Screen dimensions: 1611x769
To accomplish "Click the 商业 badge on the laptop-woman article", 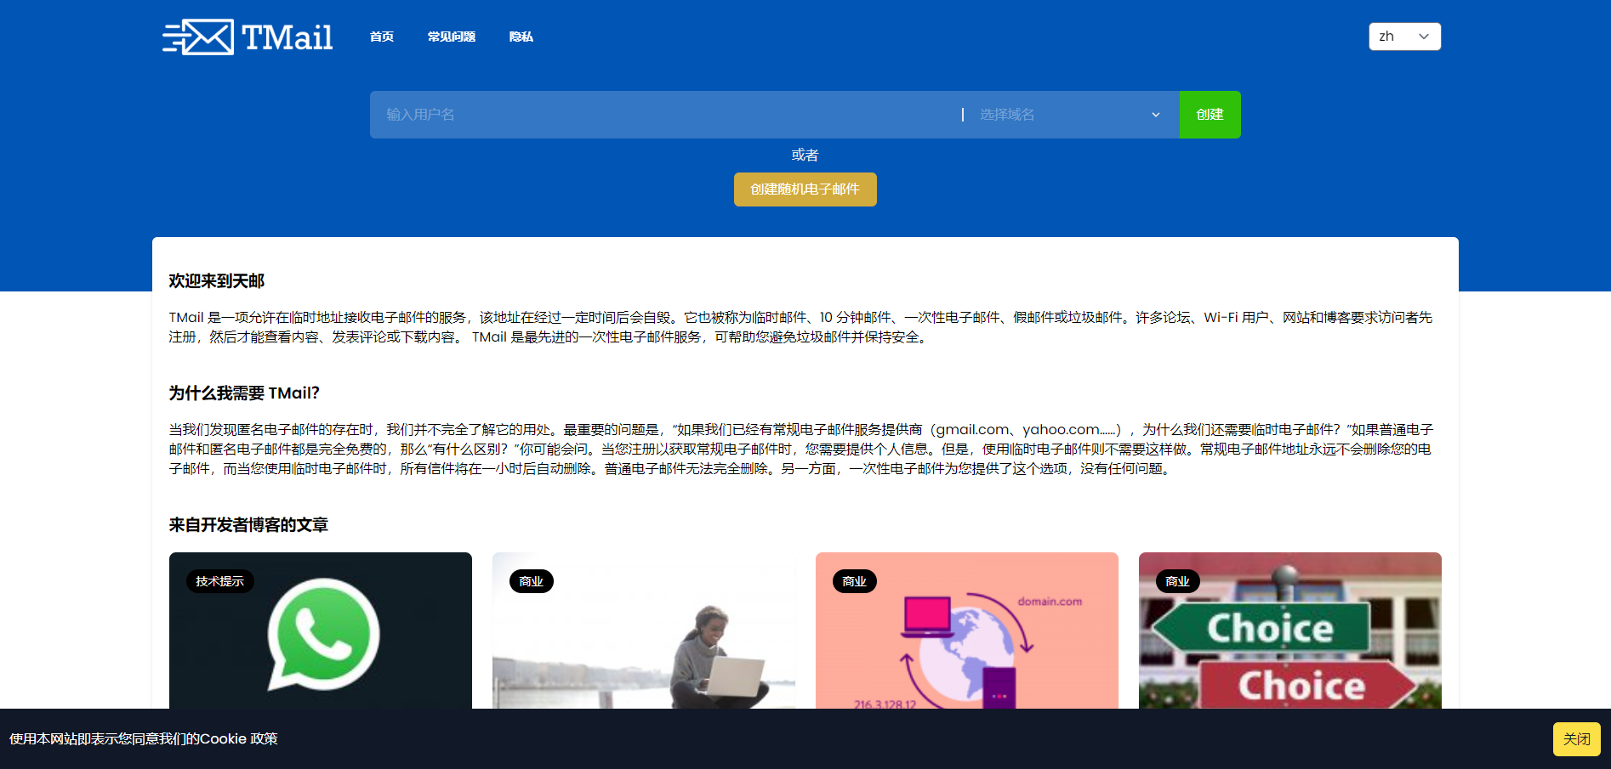I will (531, 581).
